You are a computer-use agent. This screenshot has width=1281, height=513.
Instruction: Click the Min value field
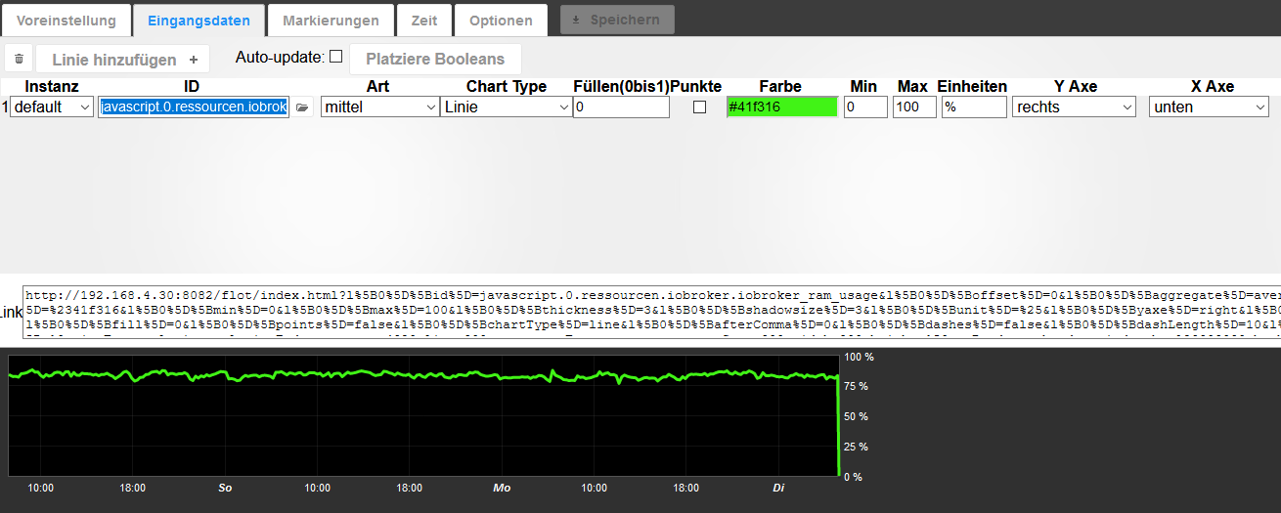(865, 107)
